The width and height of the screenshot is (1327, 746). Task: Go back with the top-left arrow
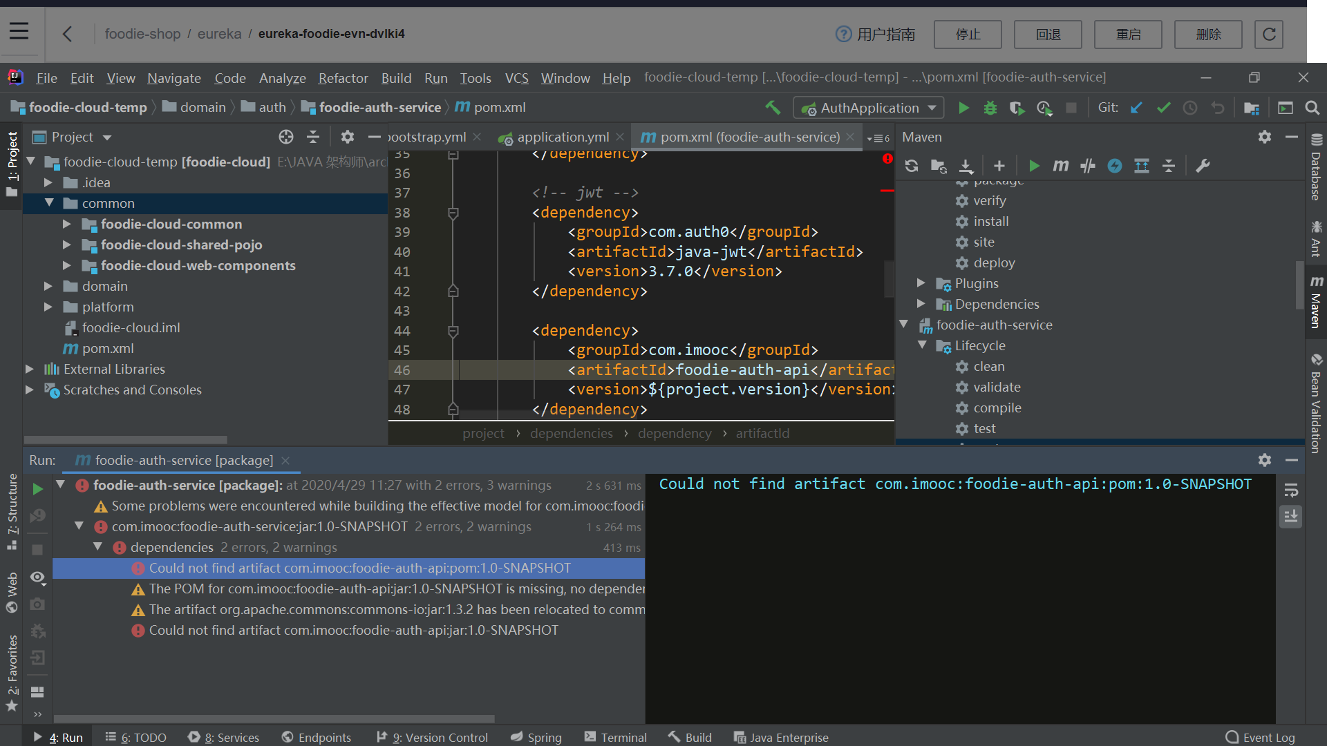click(x=67, y=34)
